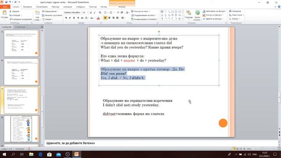This screenshot has height=158, width=281.
Task: Reset slide layout (Начално състояние)
Action: (x=52, y=15)
